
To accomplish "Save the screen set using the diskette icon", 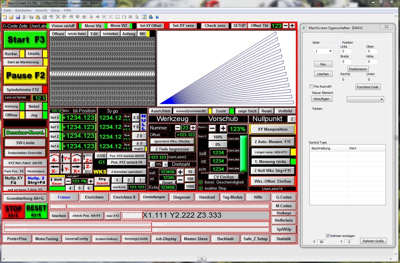I will pyautogui.click(x=18, y=17).
